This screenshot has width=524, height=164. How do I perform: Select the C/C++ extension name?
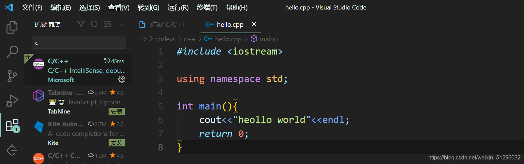tap(58, 61)
